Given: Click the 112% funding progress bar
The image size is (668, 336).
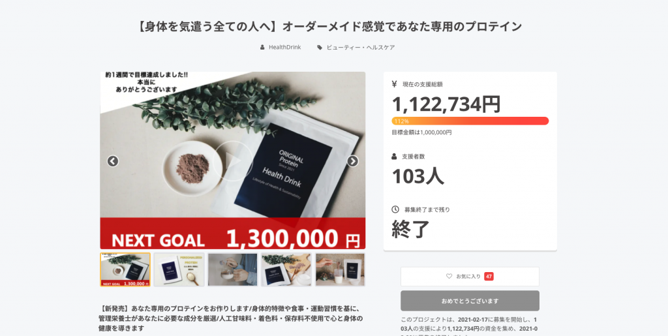Looking at the screenshot, I should pyautogui.click(x=470, y=121).
